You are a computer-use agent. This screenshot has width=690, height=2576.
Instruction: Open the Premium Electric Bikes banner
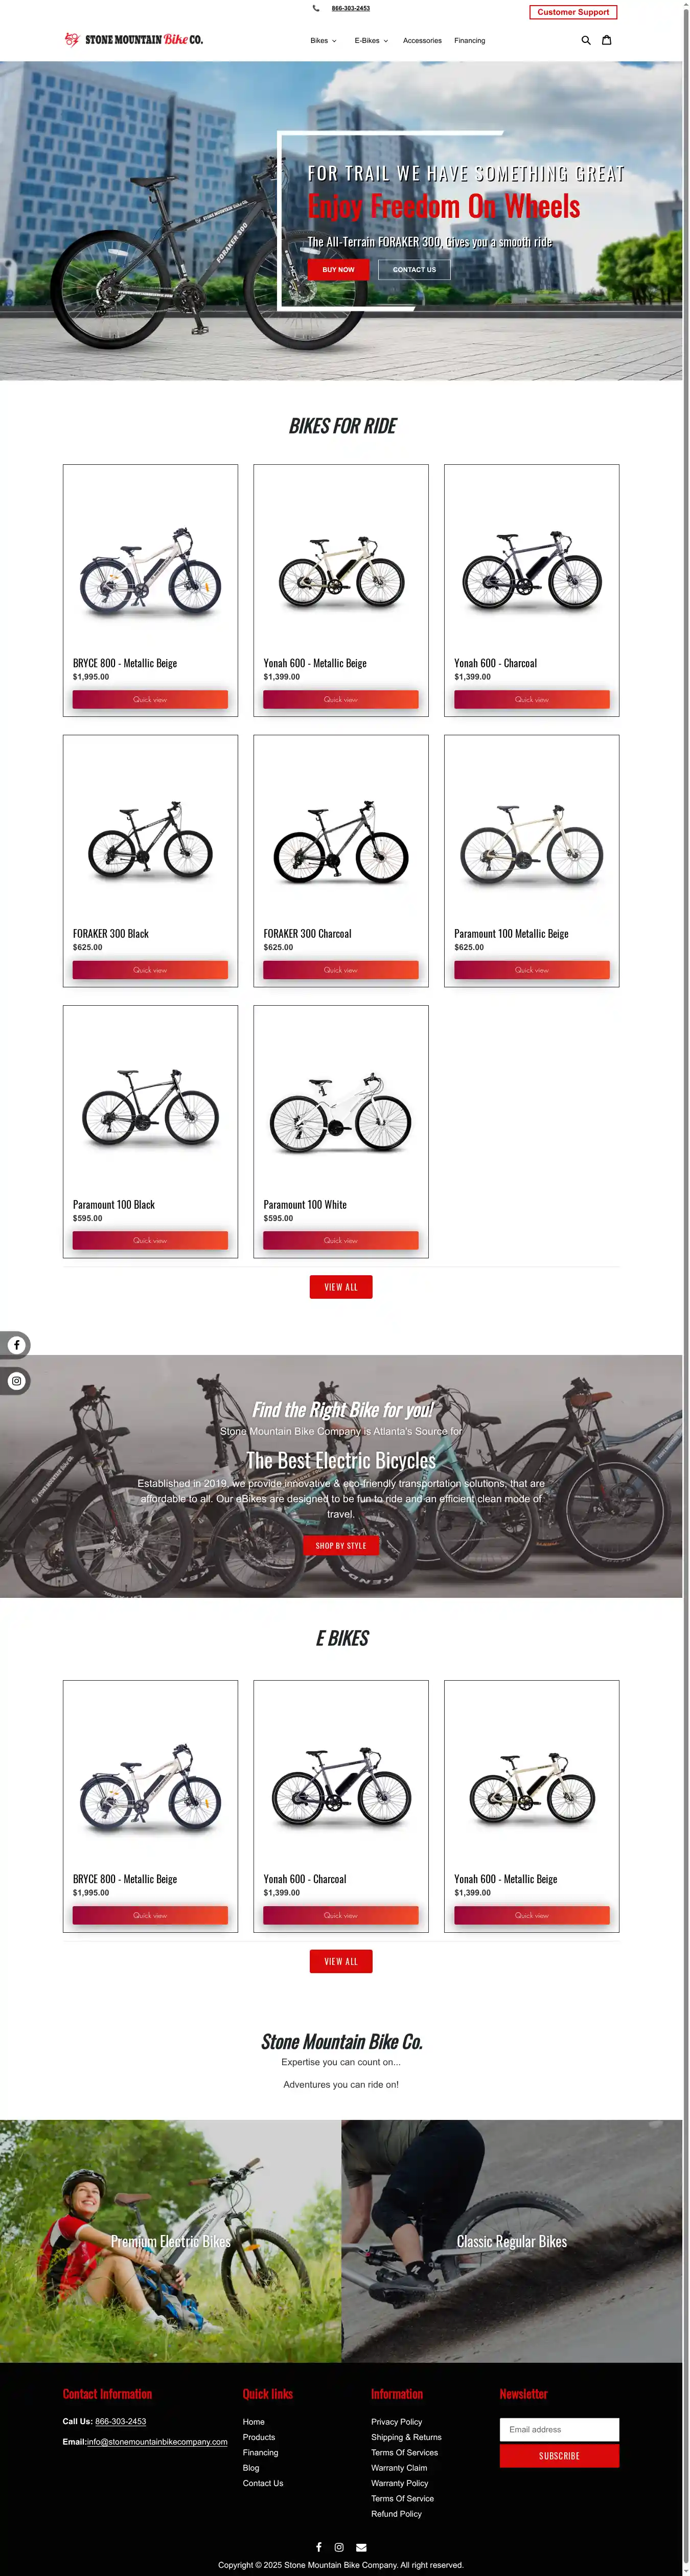tap(171, 2242)
